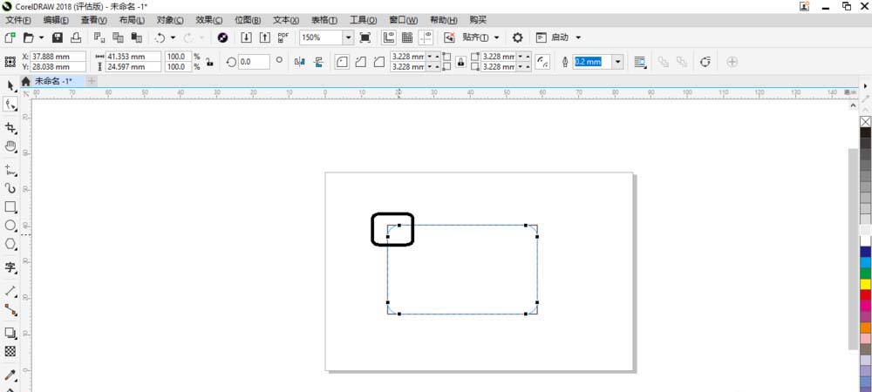
Task: Toggle edit corners together lock
Action: coord(460,62)
